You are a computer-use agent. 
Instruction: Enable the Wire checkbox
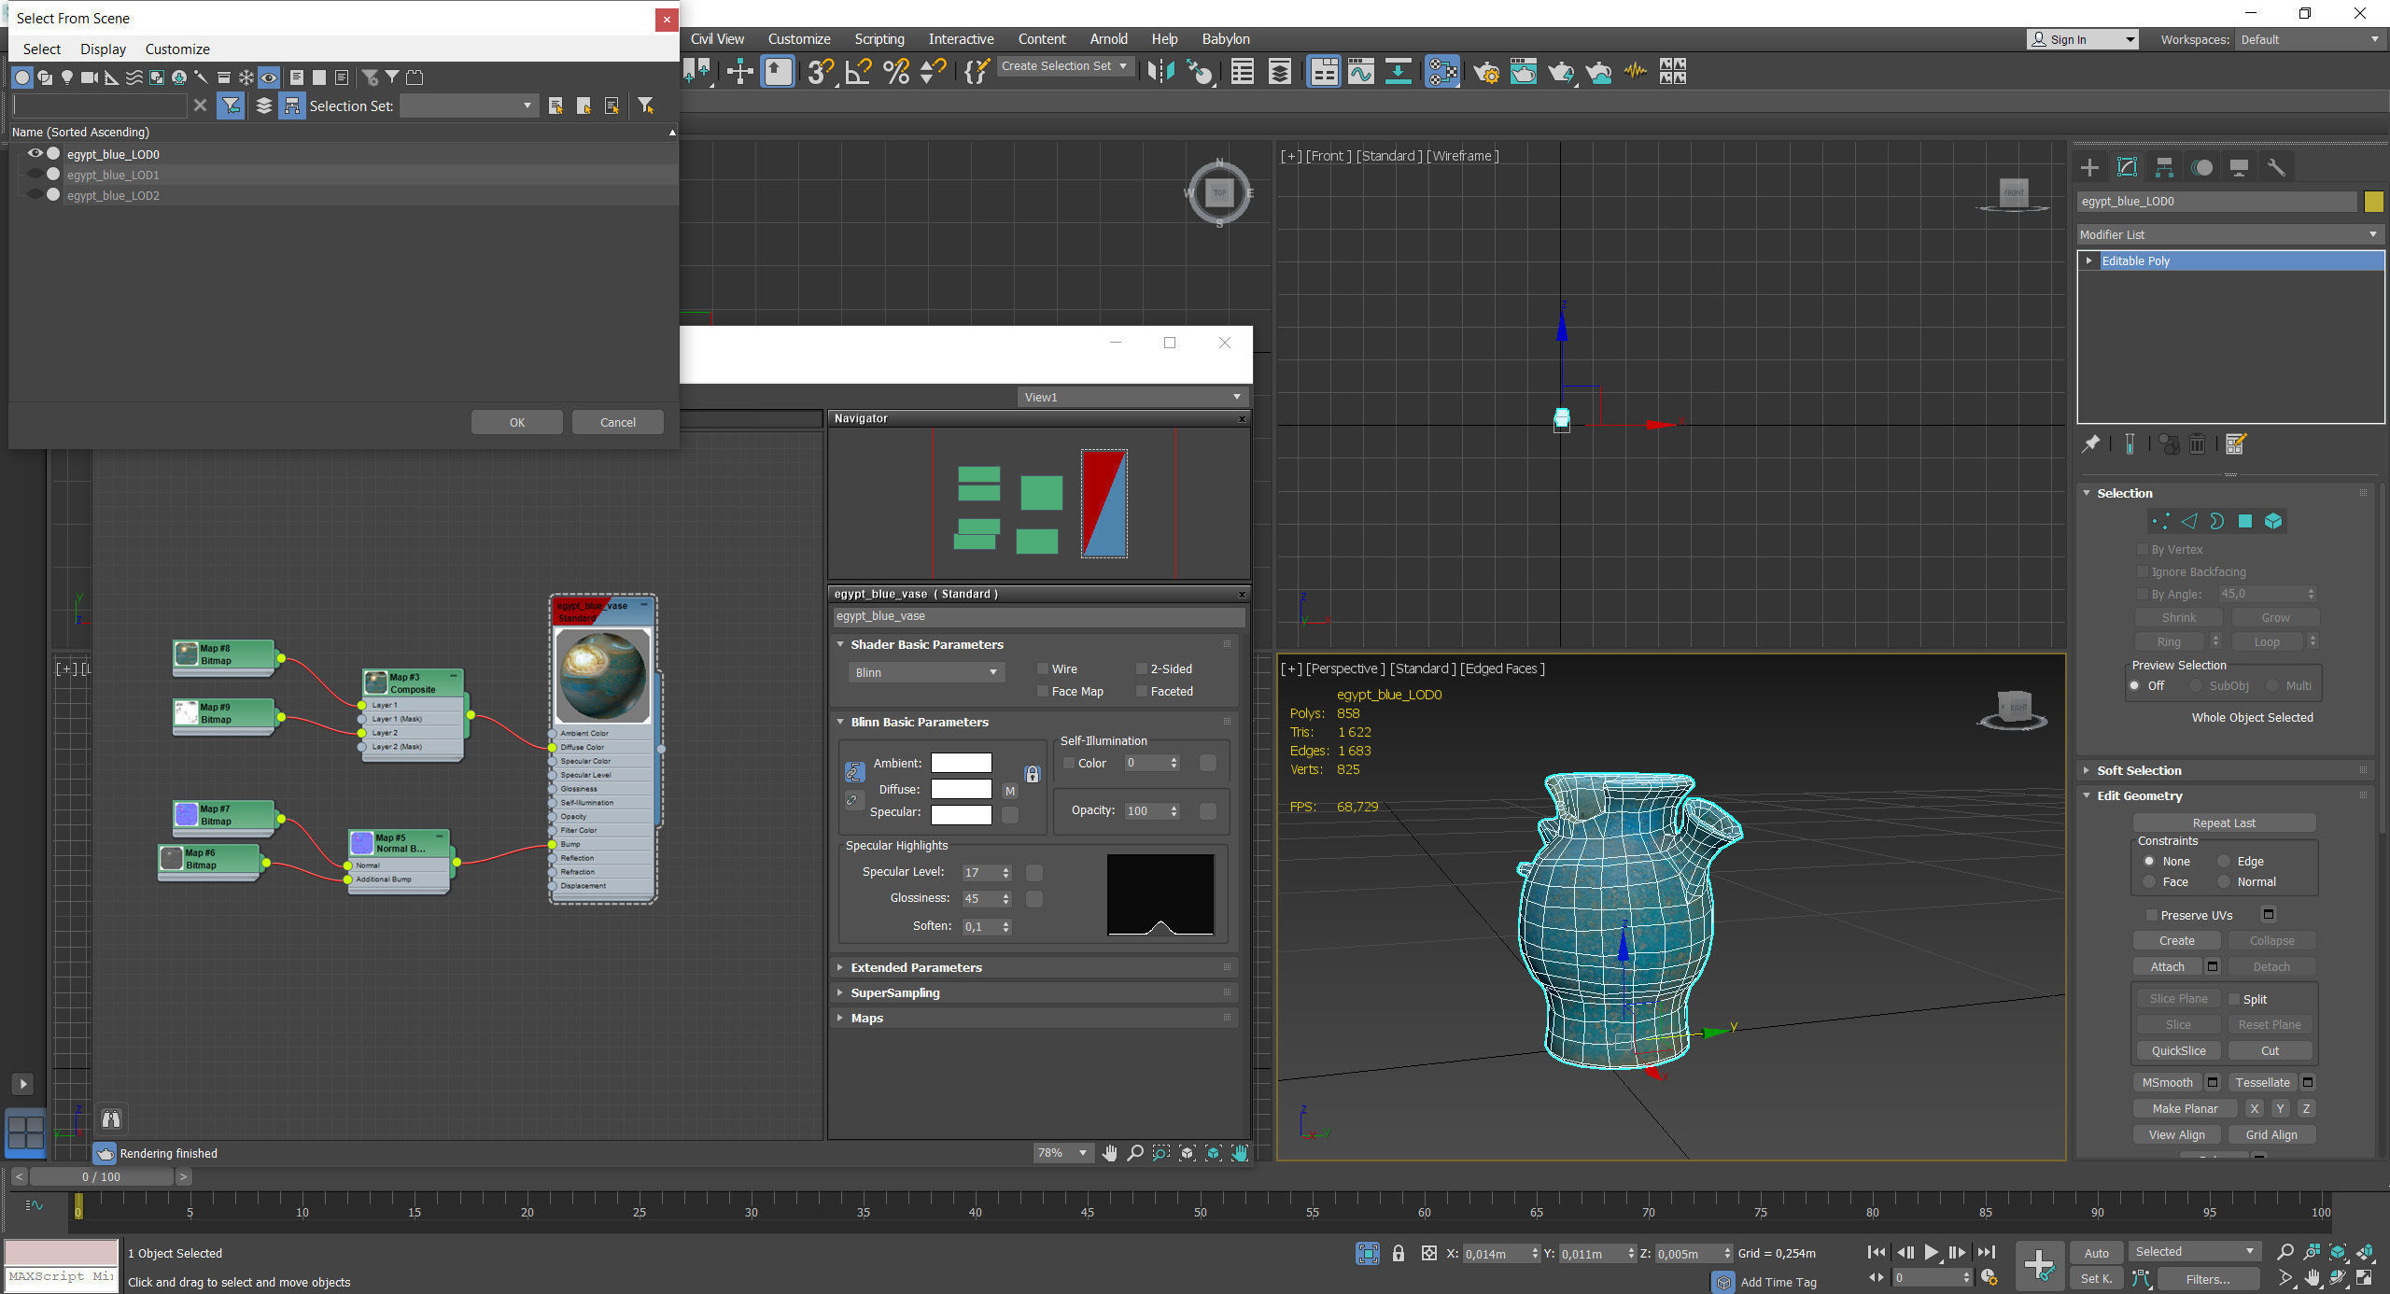click(x=1043, y=668)
